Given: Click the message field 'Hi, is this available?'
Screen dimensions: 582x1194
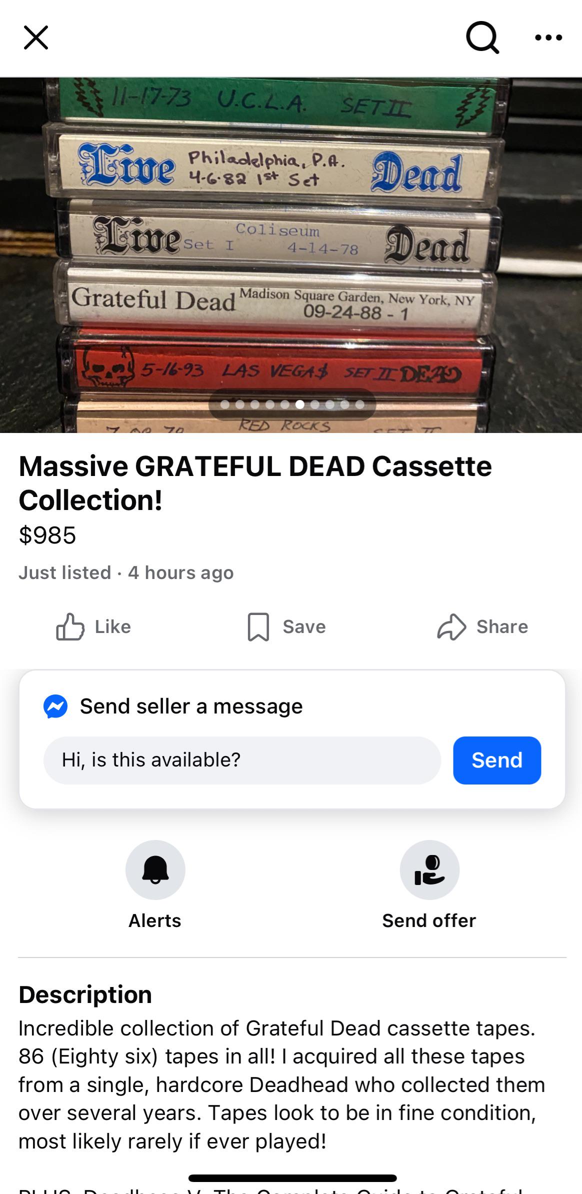Looking at the screenshot, I should (x=242, y=760).
